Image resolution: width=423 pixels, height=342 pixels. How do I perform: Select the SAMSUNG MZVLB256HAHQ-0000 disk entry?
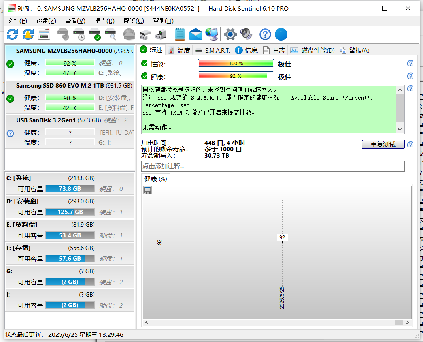click(x=70, y=62)
